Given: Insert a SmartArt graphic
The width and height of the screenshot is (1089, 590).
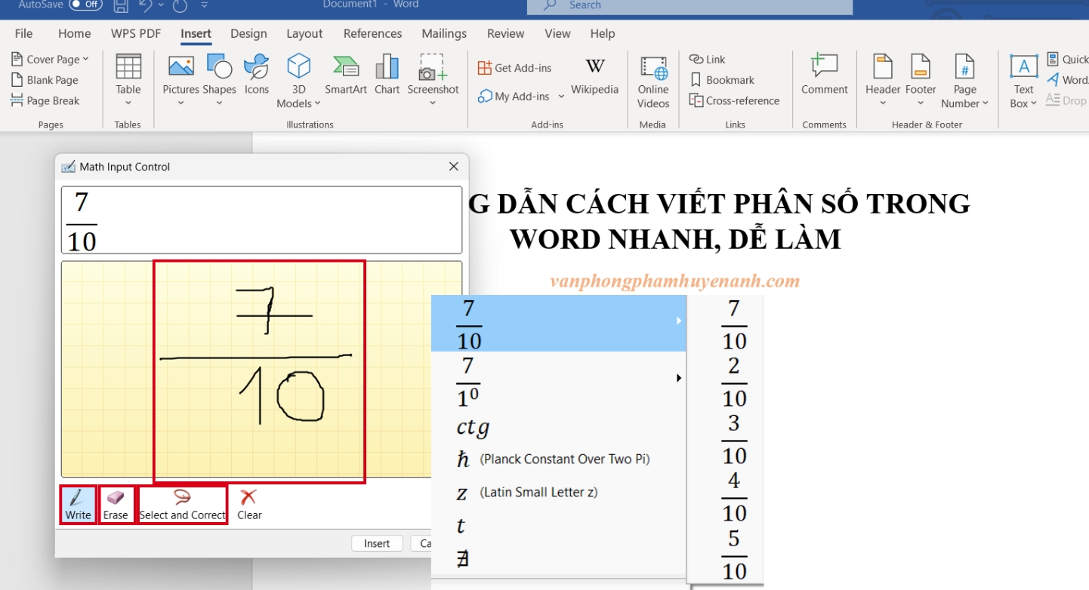Looking at the screenshot, I should point(346,75).
